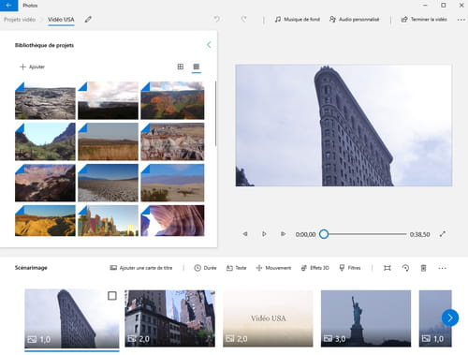Image resolution: width=468 pixels, height=355 pixels.
Task: Rotate the selected clip
Action: pos(405,268)
